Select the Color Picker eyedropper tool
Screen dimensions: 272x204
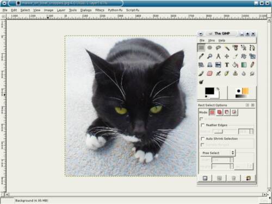point(201,56)
